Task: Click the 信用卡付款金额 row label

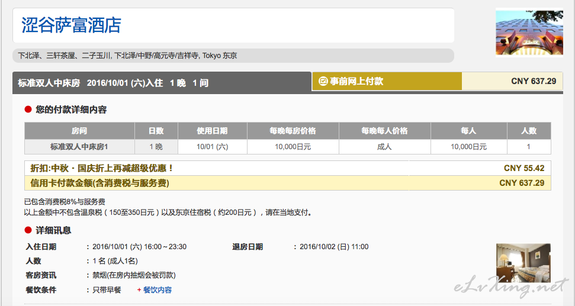Action: tap(99, 183)
